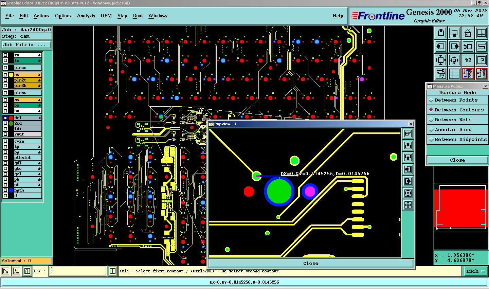Select Between Midpoints measure mode

pos(457,140)
